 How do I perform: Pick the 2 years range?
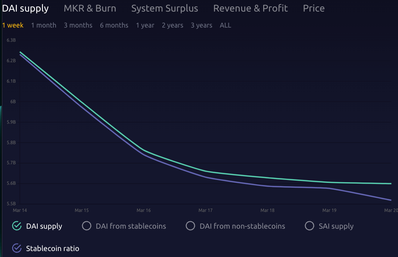pyautogui.click(x=172, y=25)
